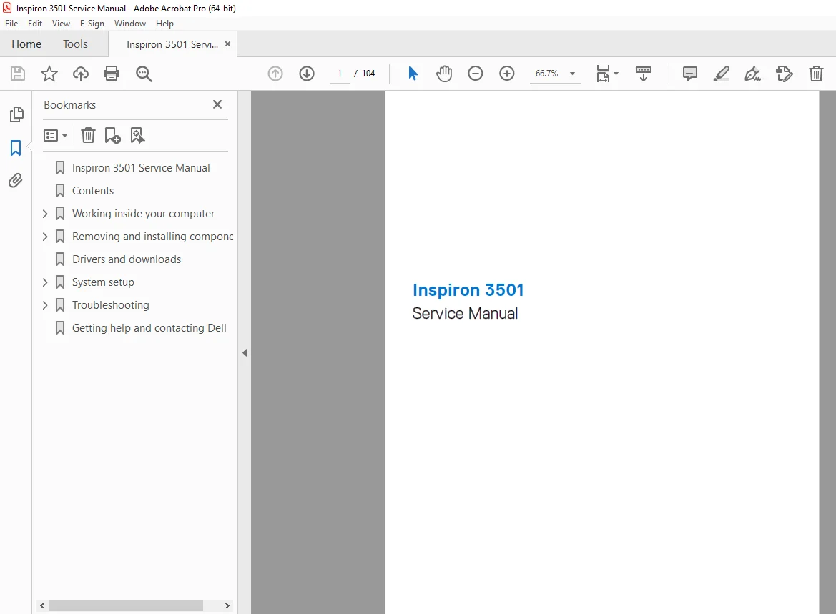Add file to Starred favorites
The image size is (836, 614).
pyautogui.click(x=49, y=74)
